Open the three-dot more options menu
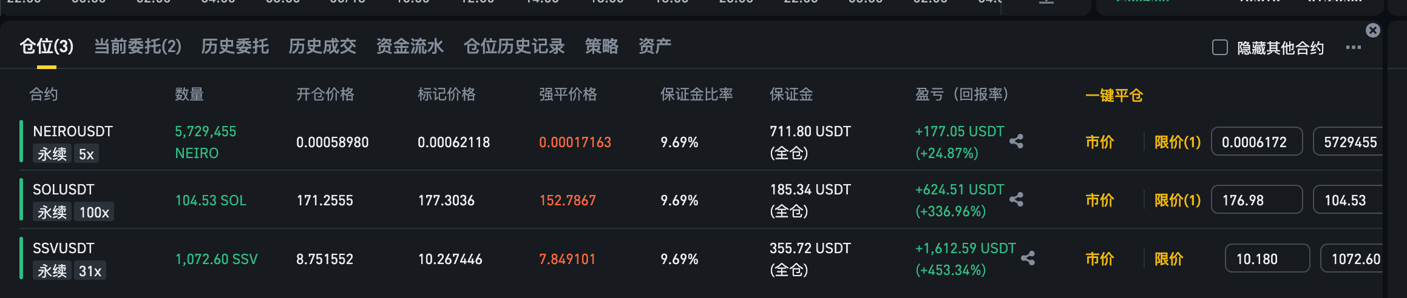 (1354, 47)
